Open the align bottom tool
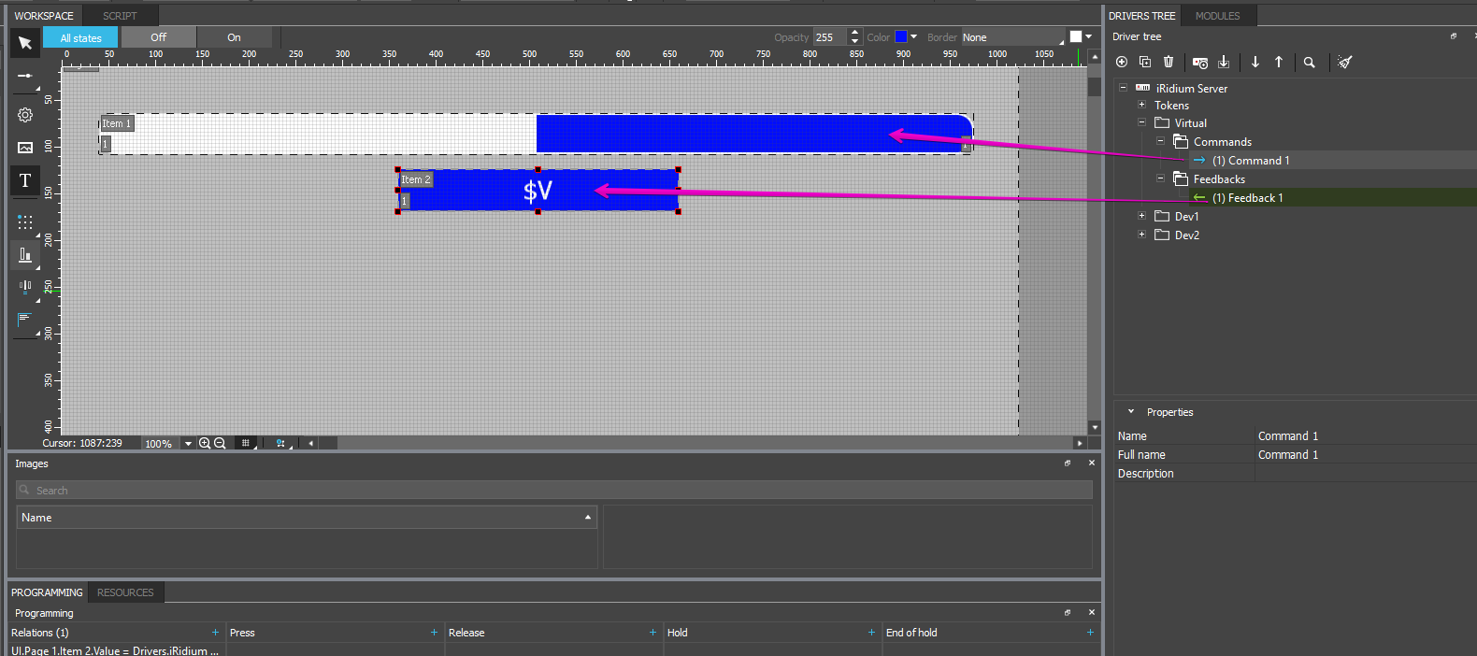 point(25,255)
